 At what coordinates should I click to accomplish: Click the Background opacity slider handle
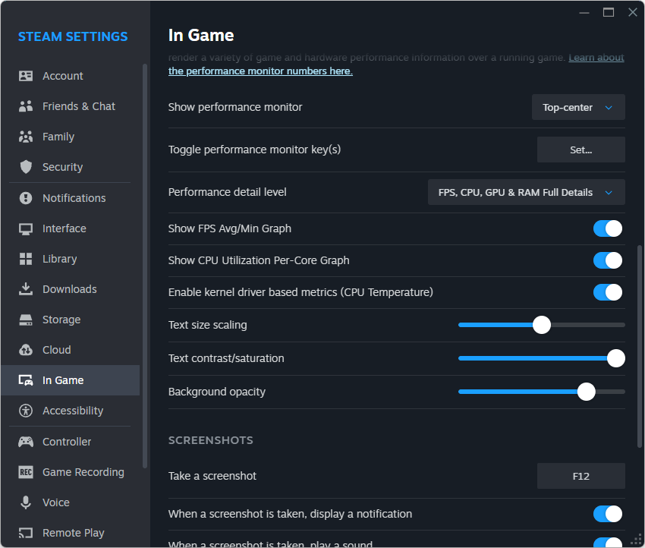586,392
